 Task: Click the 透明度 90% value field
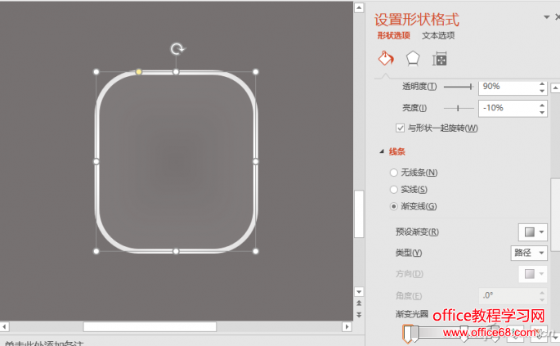click(x=508, y=87)
